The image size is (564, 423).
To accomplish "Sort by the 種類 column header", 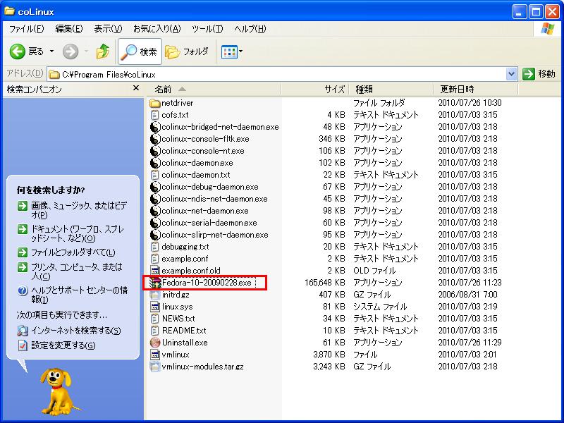I will coord(391,90).
